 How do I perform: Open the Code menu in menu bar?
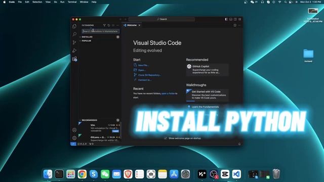pos(12,2)
